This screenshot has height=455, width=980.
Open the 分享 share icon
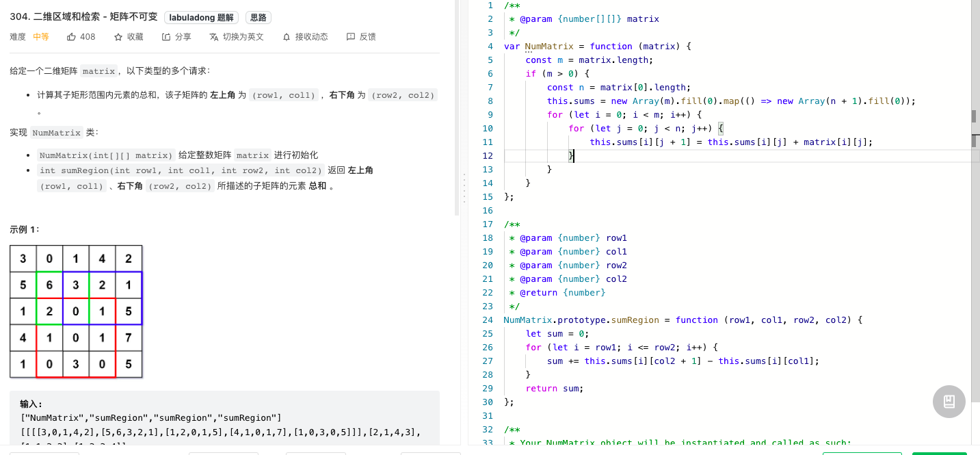[166, 37]
